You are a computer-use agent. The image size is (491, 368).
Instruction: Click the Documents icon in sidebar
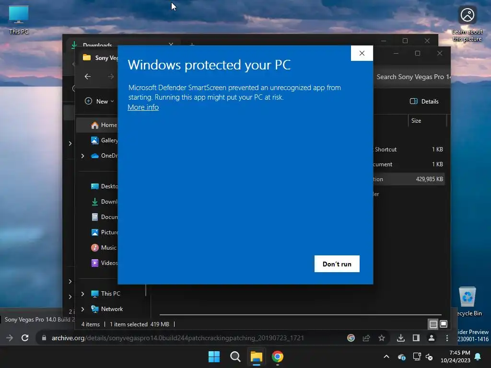[x=95, y=217]
